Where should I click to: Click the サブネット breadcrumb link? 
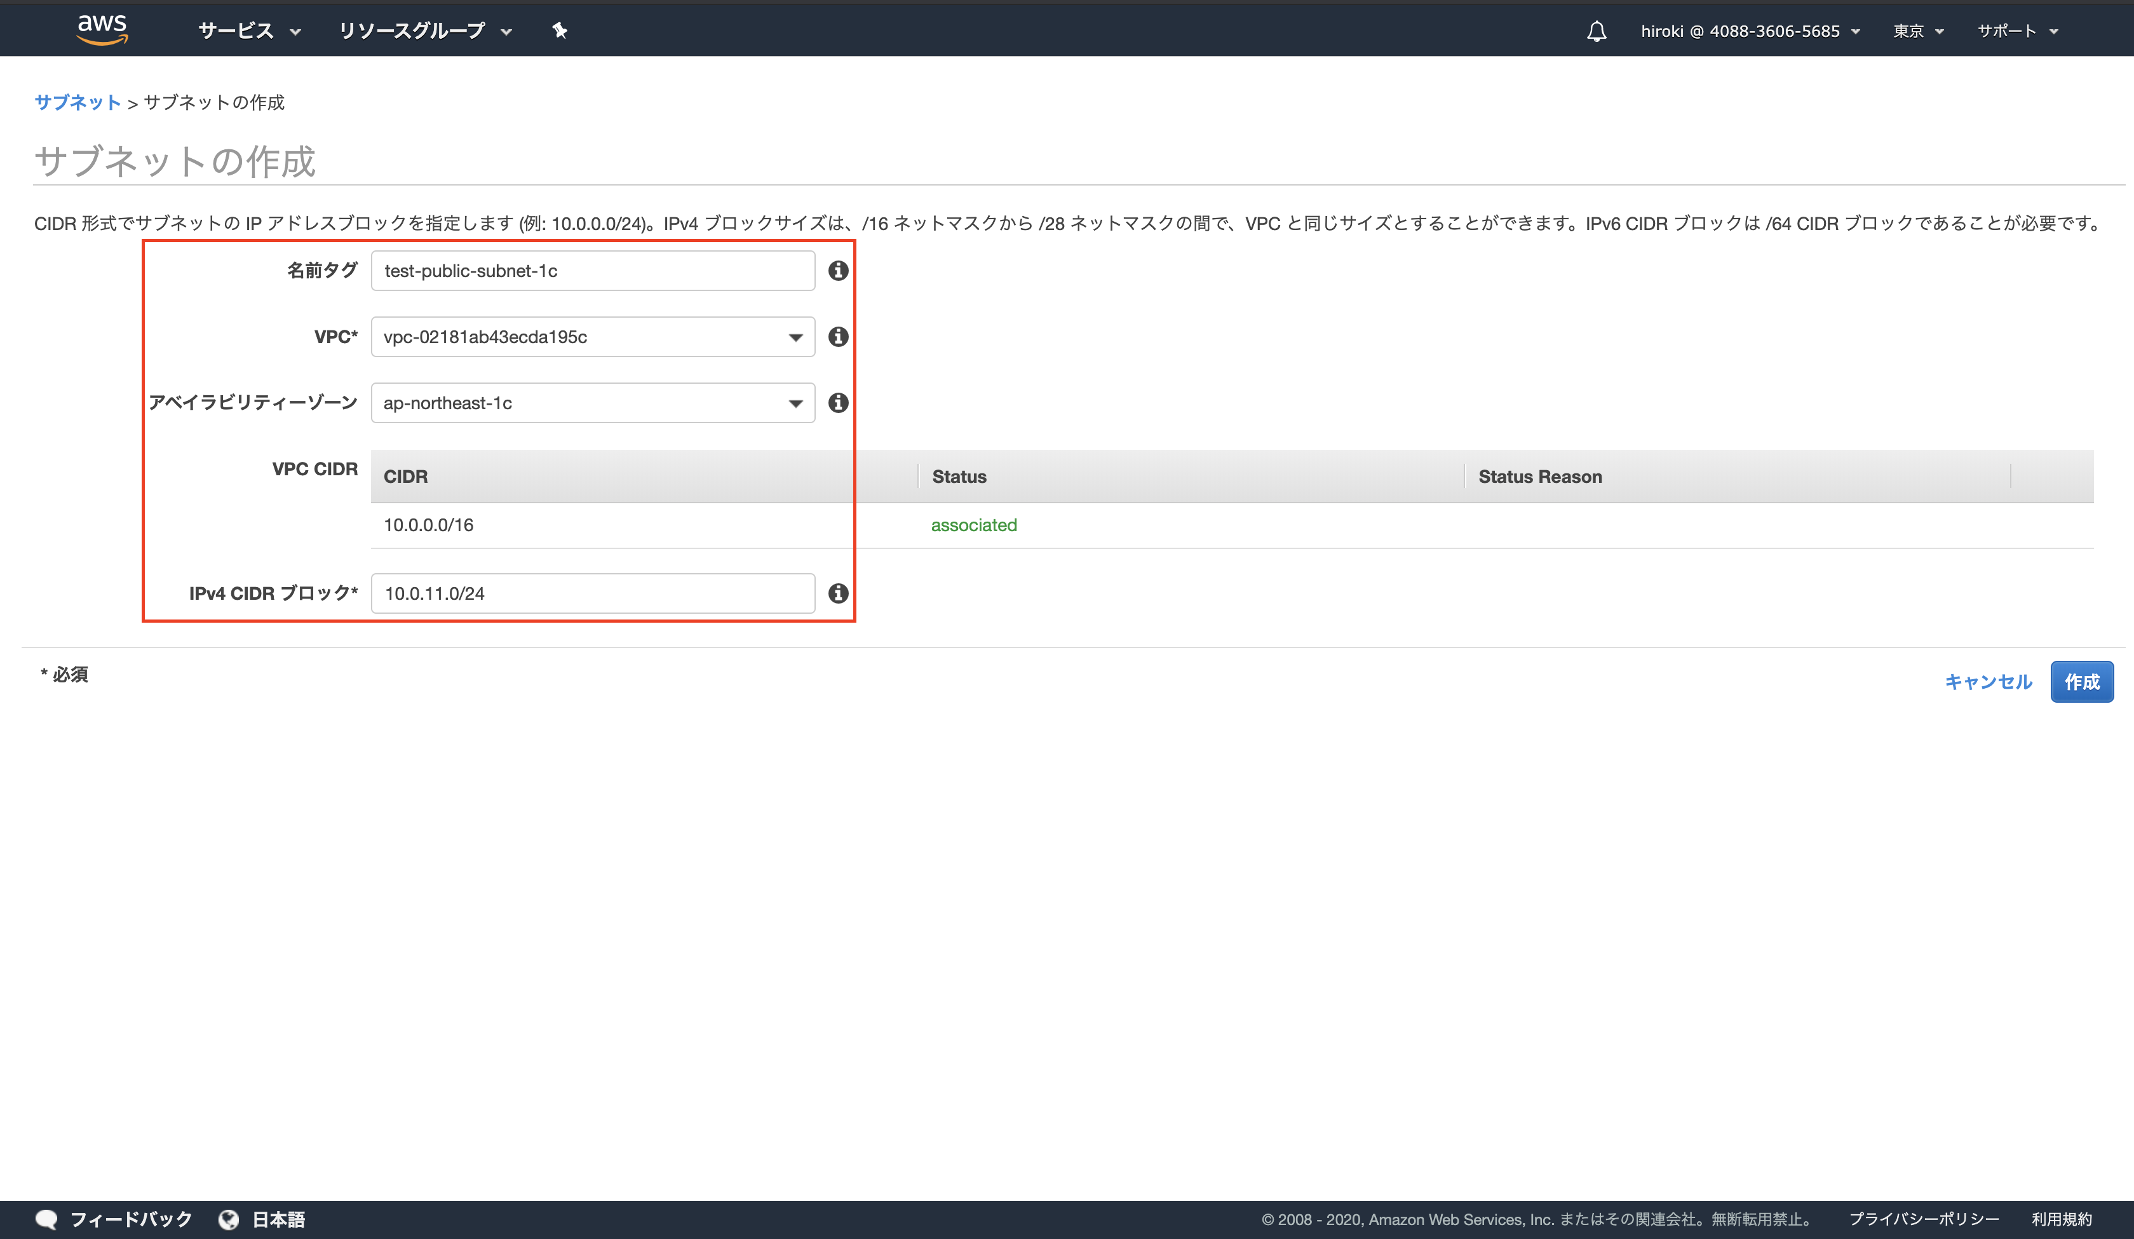77,102
